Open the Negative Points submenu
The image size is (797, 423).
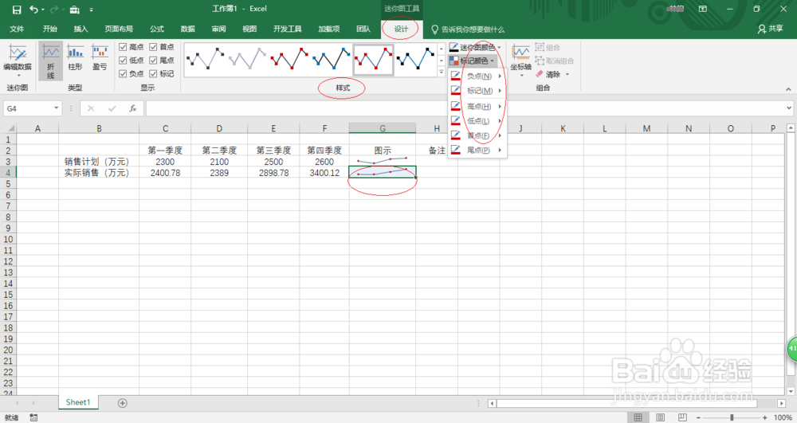477,76
